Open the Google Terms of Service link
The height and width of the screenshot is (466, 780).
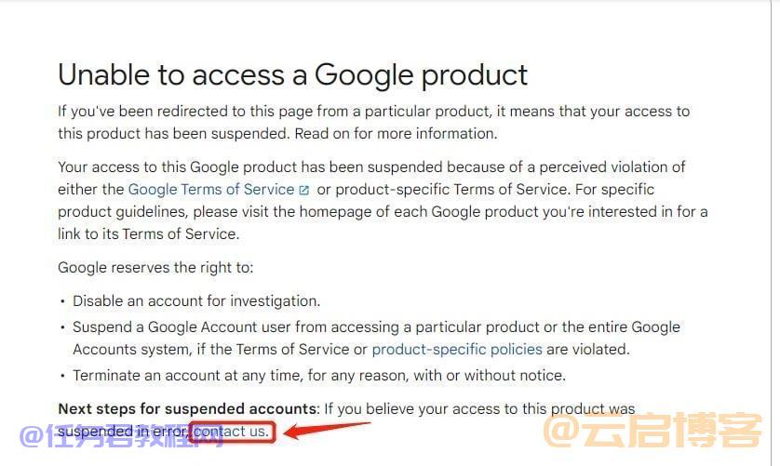click(211, 190)
